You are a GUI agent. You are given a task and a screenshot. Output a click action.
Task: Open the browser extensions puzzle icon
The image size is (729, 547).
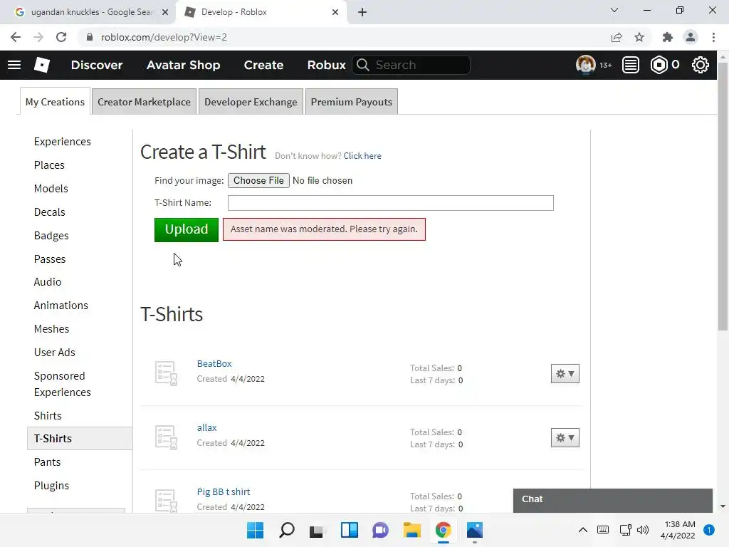[x=668, y=37]
